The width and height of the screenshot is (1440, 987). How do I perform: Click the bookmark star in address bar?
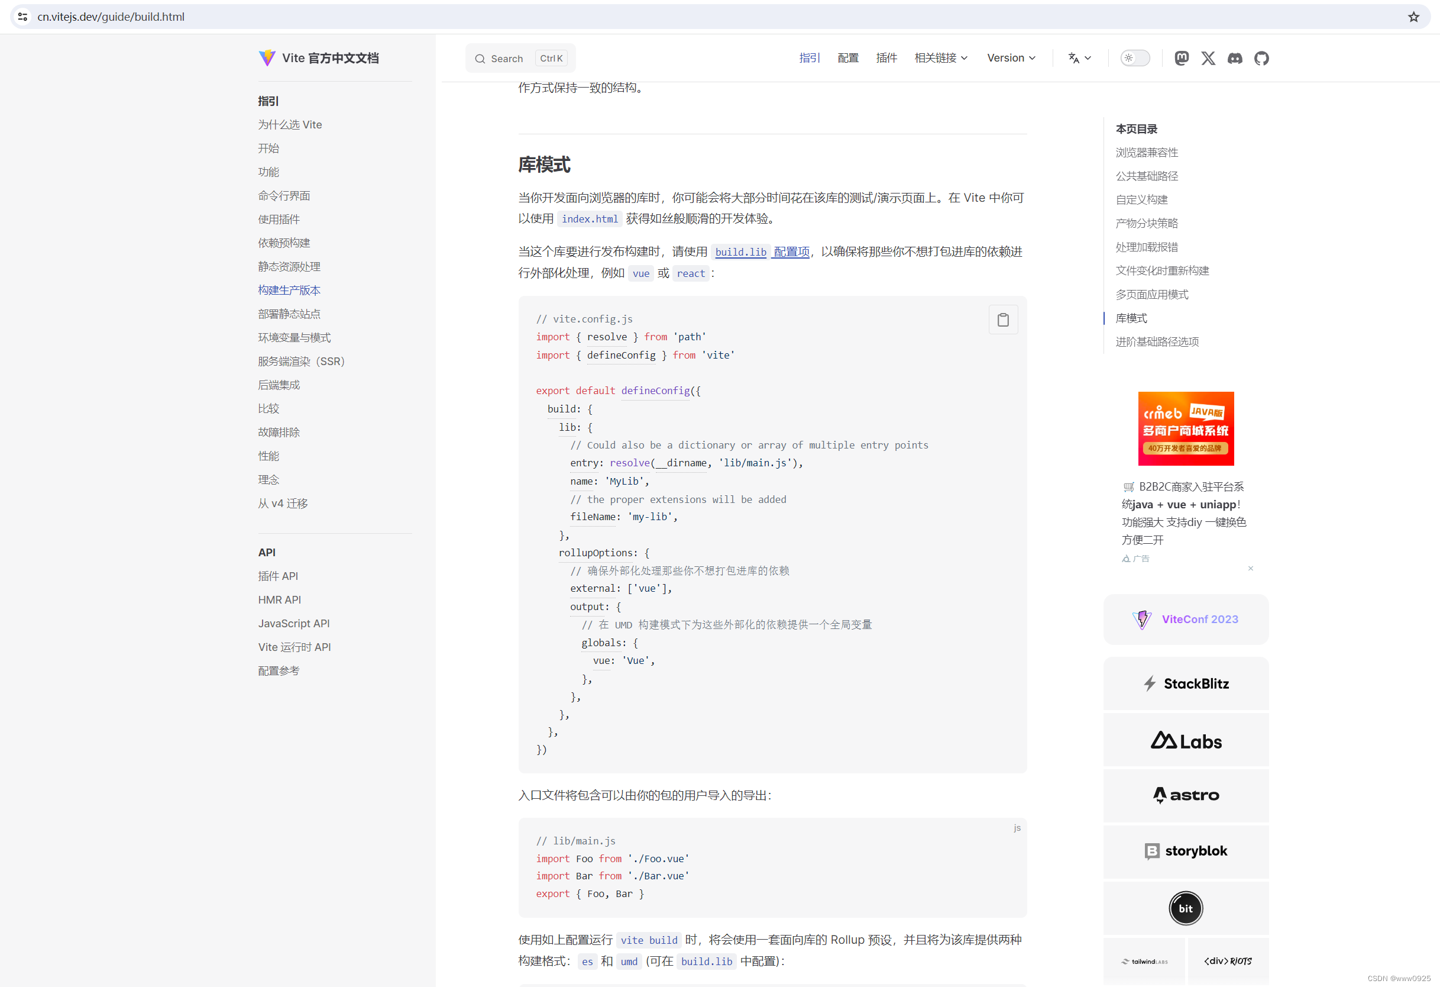coord(1413,17)
